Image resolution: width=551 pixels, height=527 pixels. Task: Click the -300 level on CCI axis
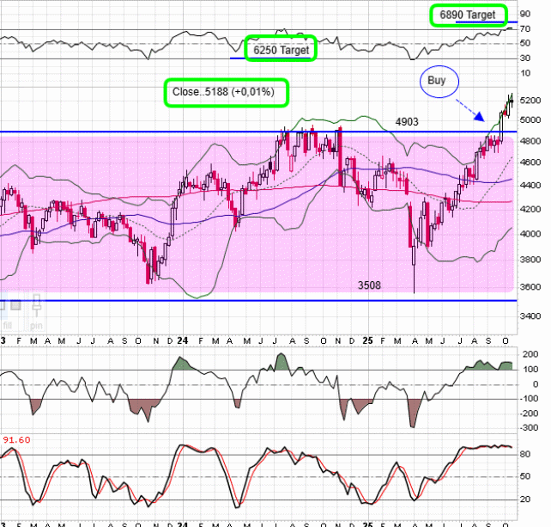point(529,426)
